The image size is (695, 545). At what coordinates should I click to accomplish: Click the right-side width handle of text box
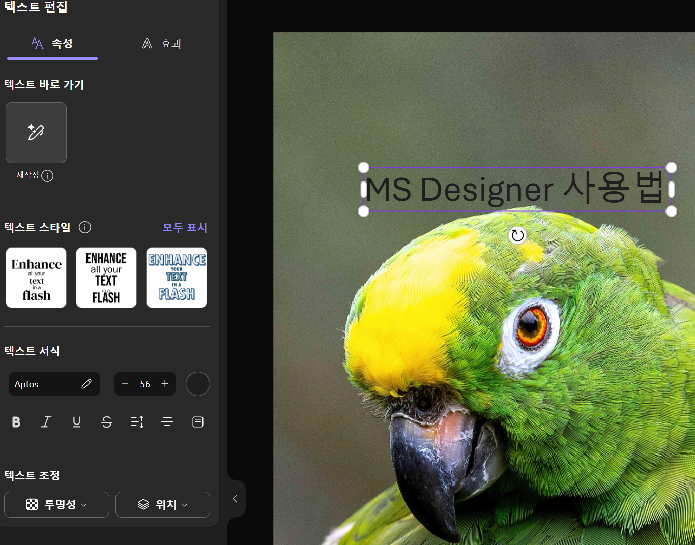click(x=671, y=190)
